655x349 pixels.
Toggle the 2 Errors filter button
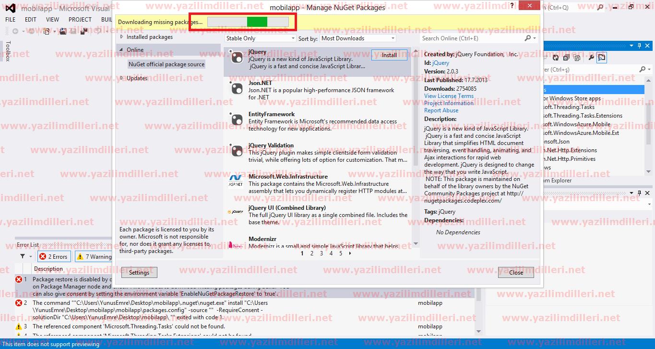click(54, 257)
